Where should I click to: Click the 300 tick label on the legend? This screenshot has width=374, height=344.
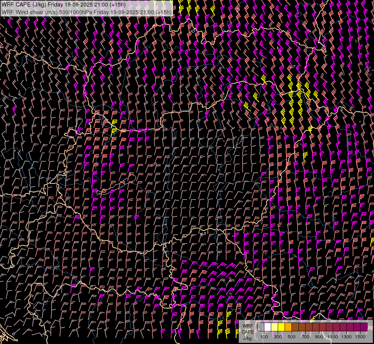click(x=278, y=337)
